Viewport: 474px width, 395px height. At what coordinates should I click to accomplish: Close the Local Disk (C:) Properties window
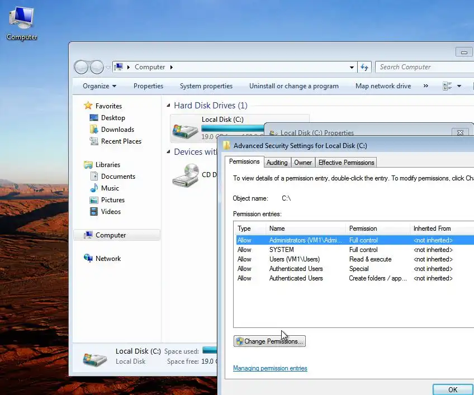[460, 132]
